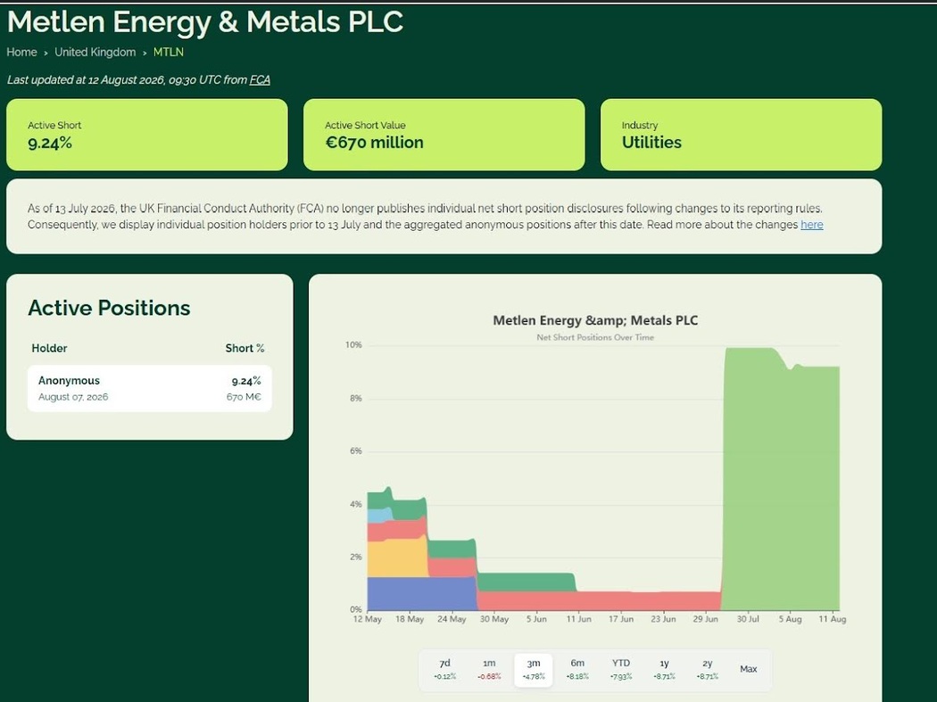The width and height of the screenshot is (937, 702).
Task: Go to United Kingdom breadcrumb
Action: pos(95,52)
